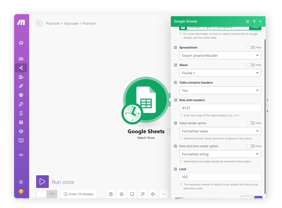Image resolution: width=282 pixels, height=208 pixels.
Task: Open Table contains headers dropdown Yes
Action: tap(220, 91)
